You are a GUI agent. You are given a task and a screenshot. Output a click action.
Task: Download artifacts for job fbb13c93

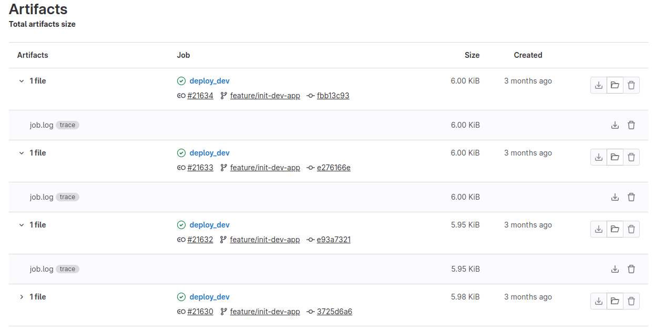point(598,85)
